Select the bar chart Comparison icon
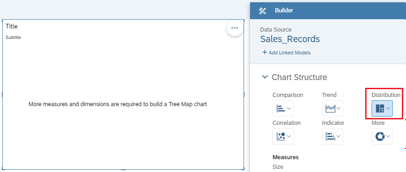This screenshot has height=172, width=406. (281, 108)
